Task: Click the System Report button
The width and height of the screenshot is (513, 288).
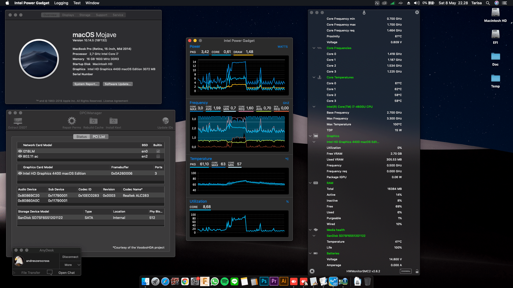Action: coord(86,84)
